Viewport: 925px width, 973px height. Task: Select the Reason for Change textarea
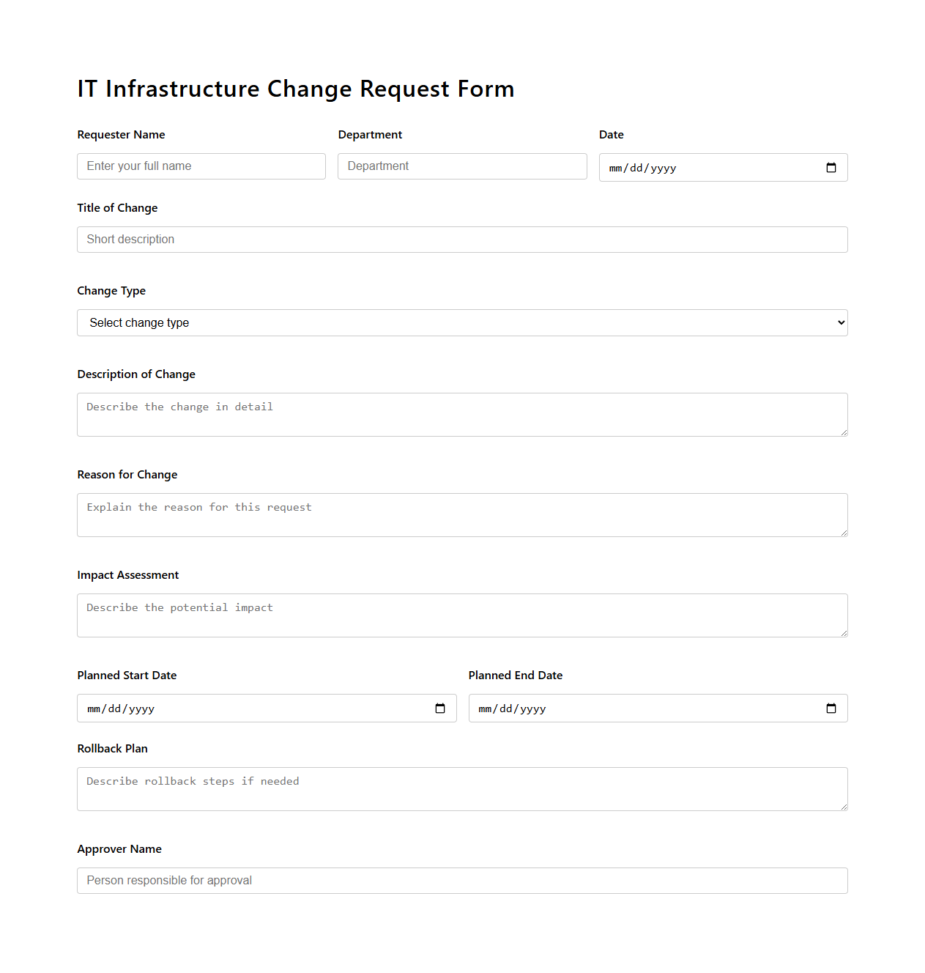[x=461, y=514]
